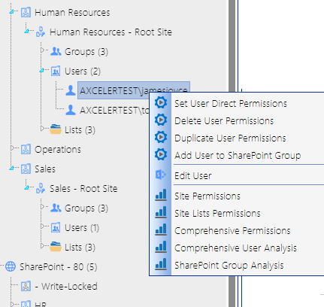Select Operations tree item
Viewport: 324px width, 307px height.
[58, 150]
